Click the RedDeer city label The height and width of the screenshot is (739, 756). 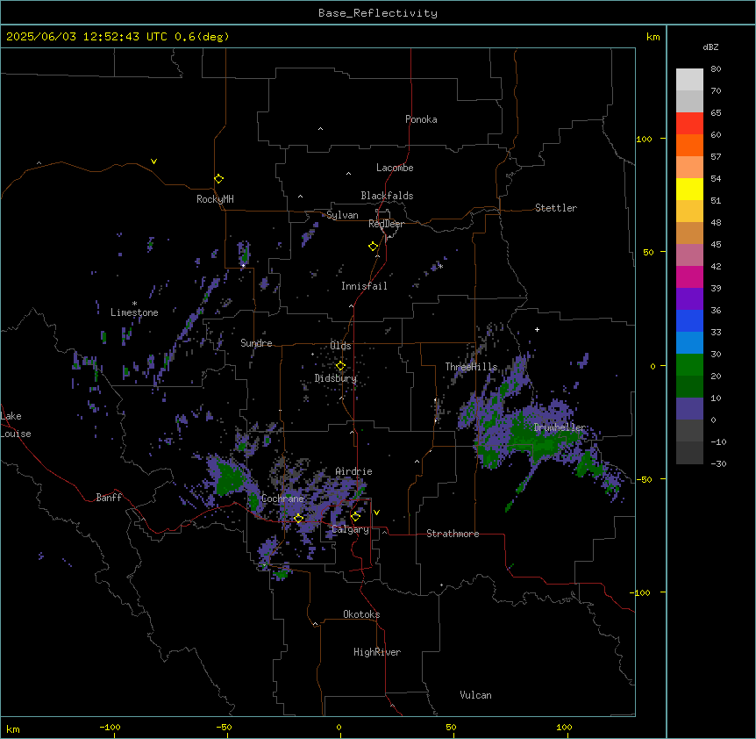386,224
